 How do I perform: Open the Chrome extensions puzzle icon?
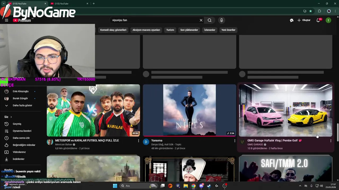pyautogui.click(x=319, y=11)
